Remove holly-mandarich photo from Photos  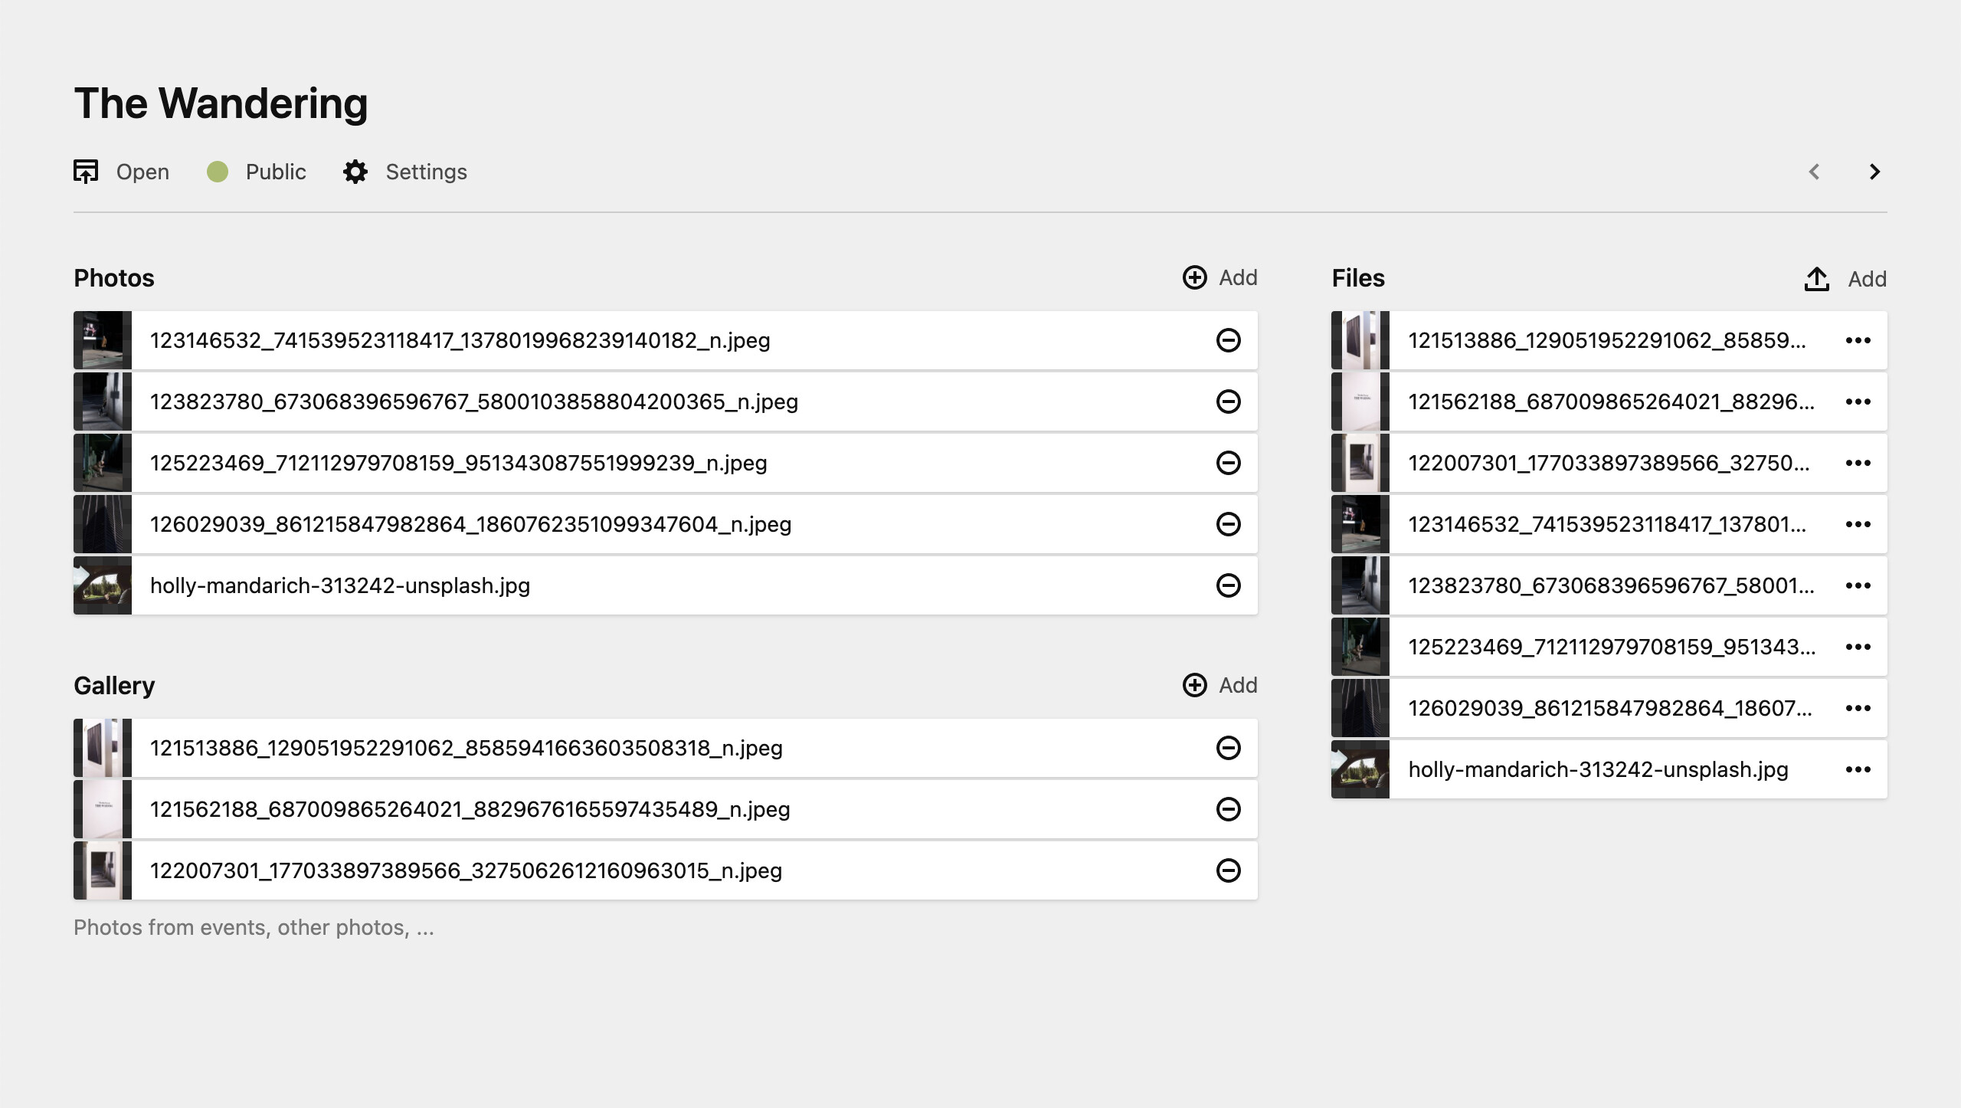(1229, 585)
